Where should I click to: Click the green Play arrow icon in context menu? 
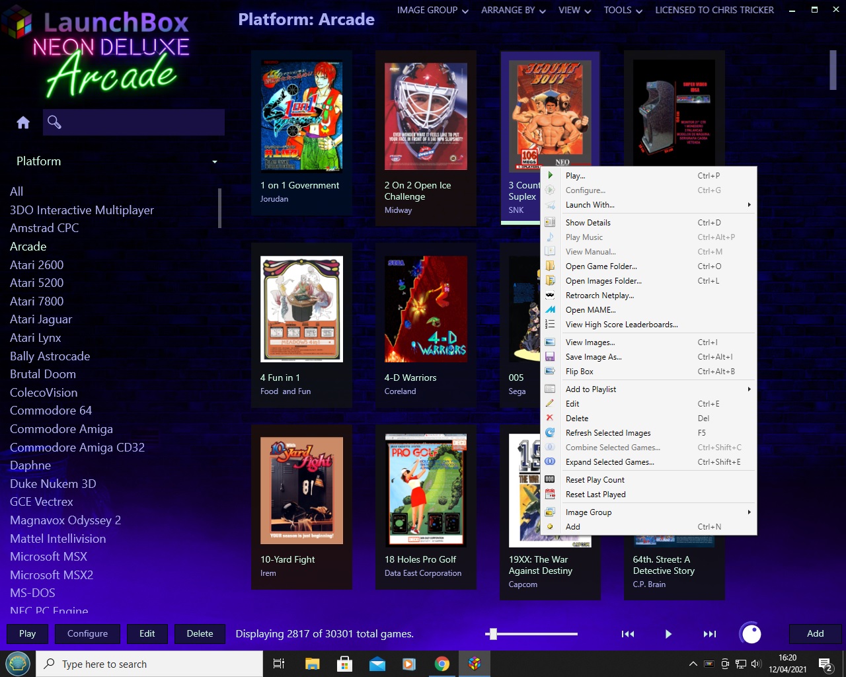point(550,175)
